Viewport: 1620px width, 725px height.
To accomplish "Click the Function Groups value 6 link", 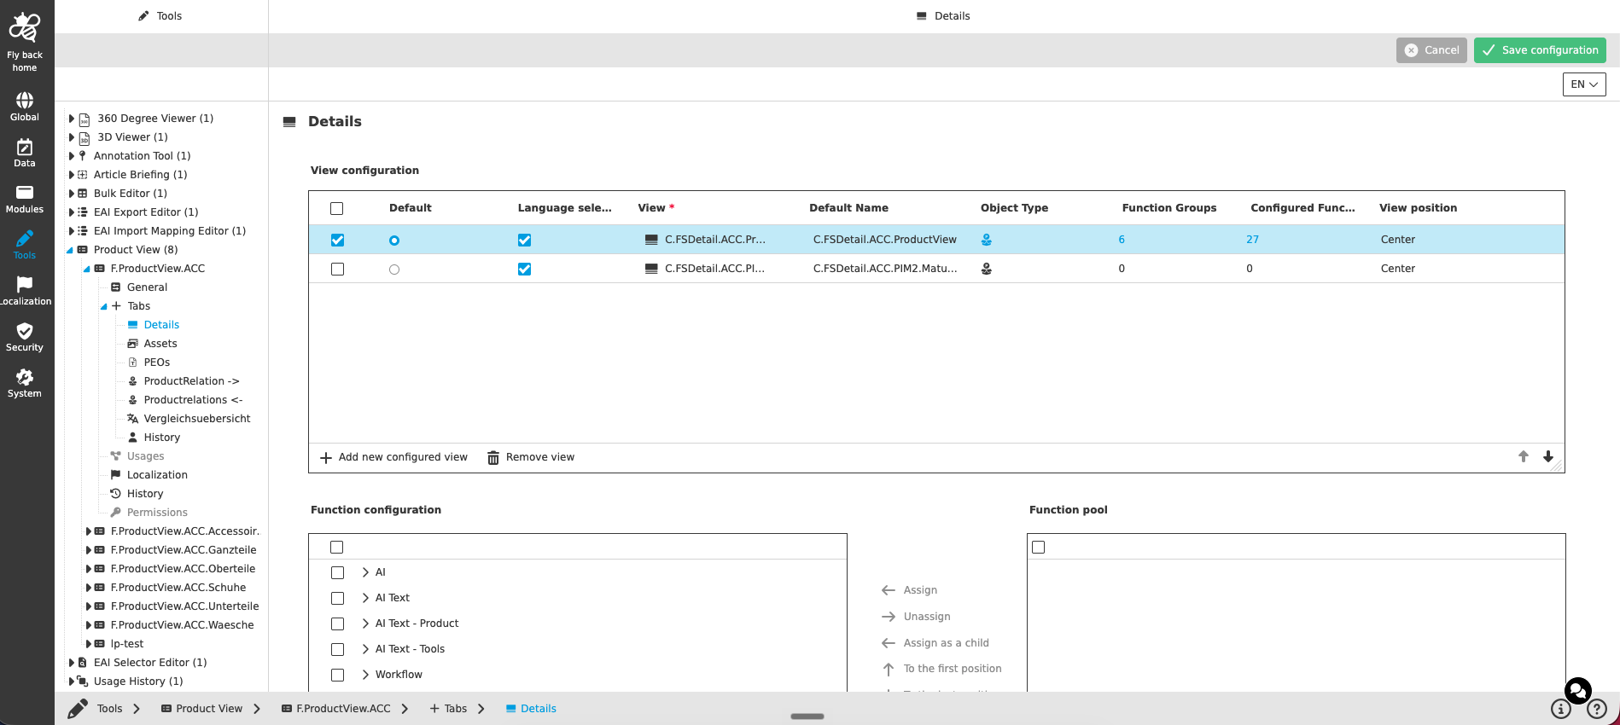I will click(1122, 240).
